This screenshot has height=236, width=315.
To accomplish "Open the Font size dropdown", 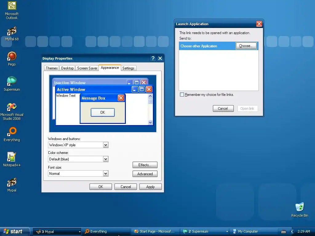I will pyautogui.click(x=106, y=174).
